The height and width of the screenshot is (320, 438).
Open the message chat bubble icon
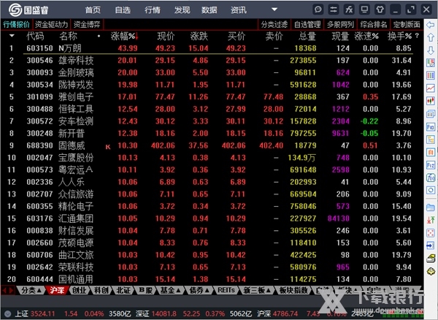tap(318, 9)
